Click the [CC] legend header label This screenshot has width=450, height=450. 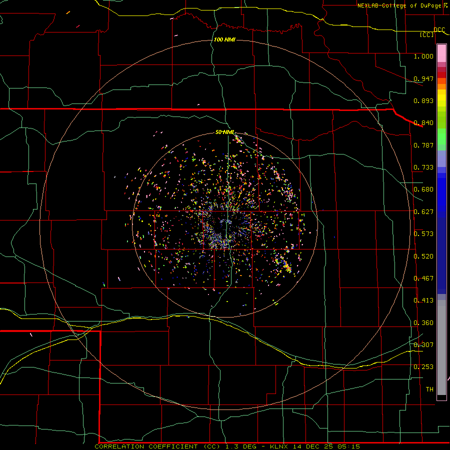pos(427,34)
